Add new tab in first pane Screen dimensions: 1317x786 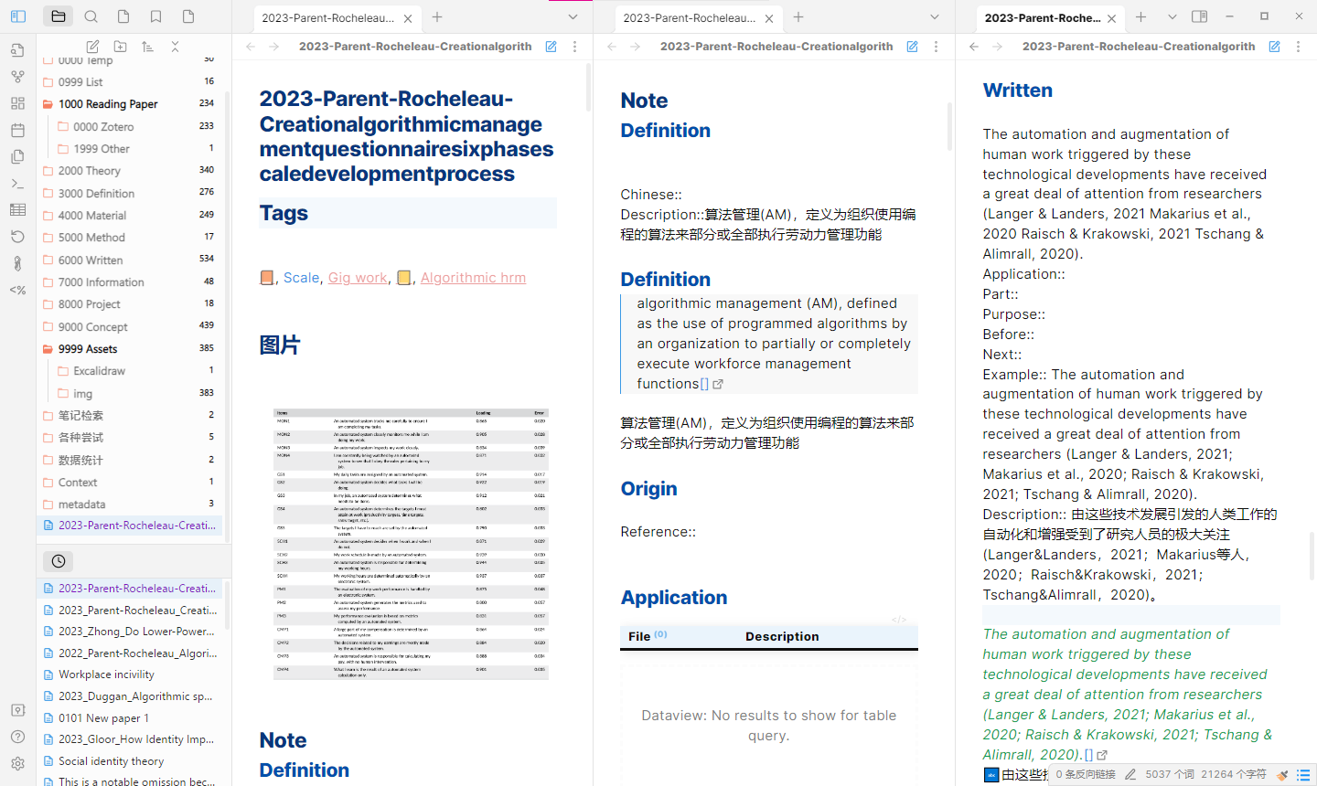point(437,16)
